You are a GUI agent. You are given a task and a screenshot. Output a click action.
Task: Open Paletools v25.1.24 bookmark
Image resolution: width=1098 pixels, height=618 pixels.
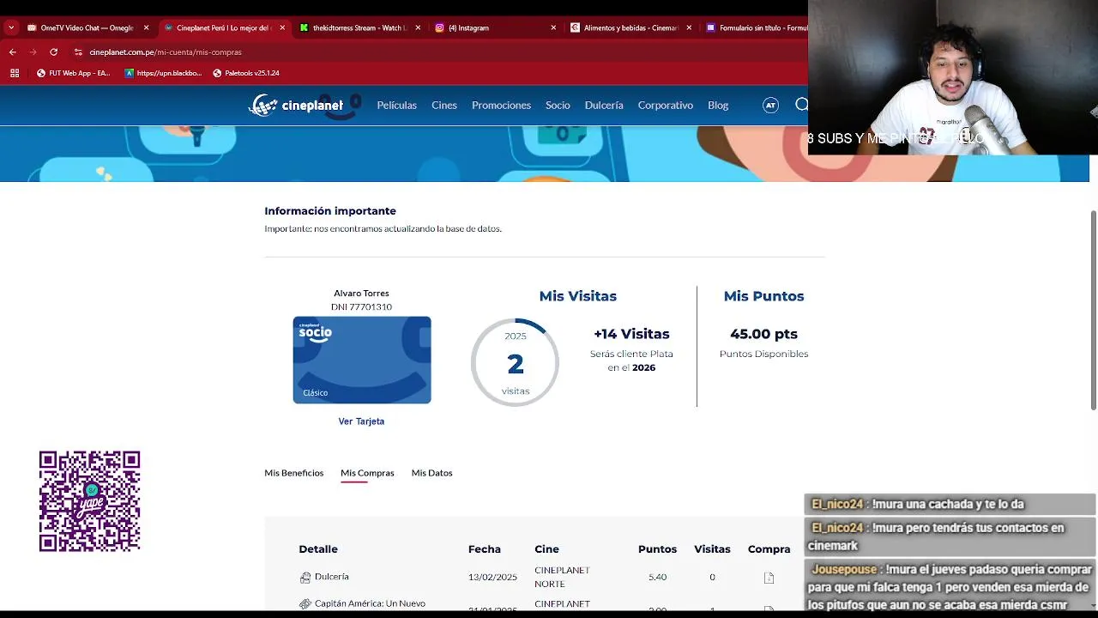pos(246,73)
